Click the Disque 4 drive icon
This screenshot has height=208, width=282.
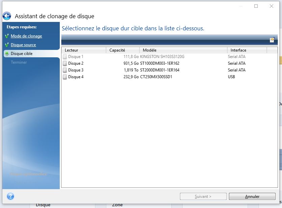click(65, 77)
